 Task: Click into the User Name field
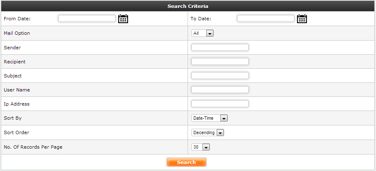point(220,89)
